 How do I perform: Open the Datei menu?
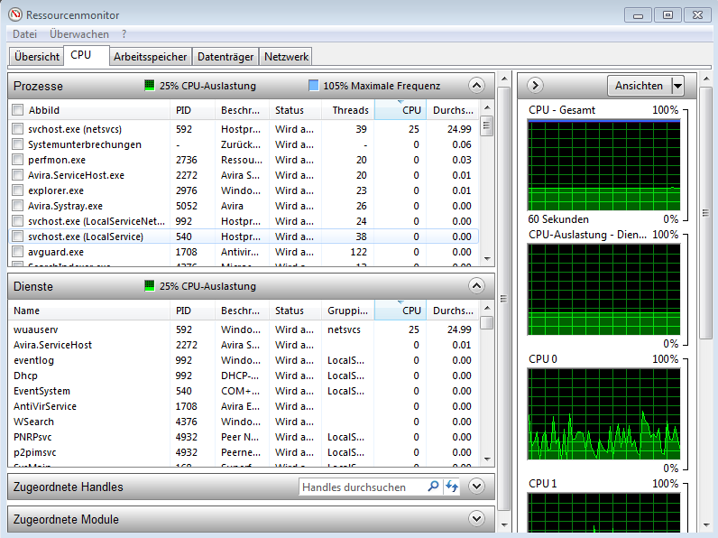coord(24,34)
